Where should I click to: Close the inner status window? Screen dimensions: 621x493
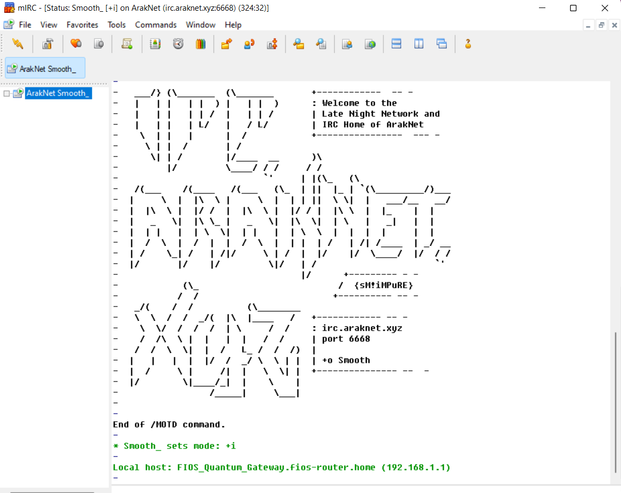pyautogui.click(x=614, y=25)
